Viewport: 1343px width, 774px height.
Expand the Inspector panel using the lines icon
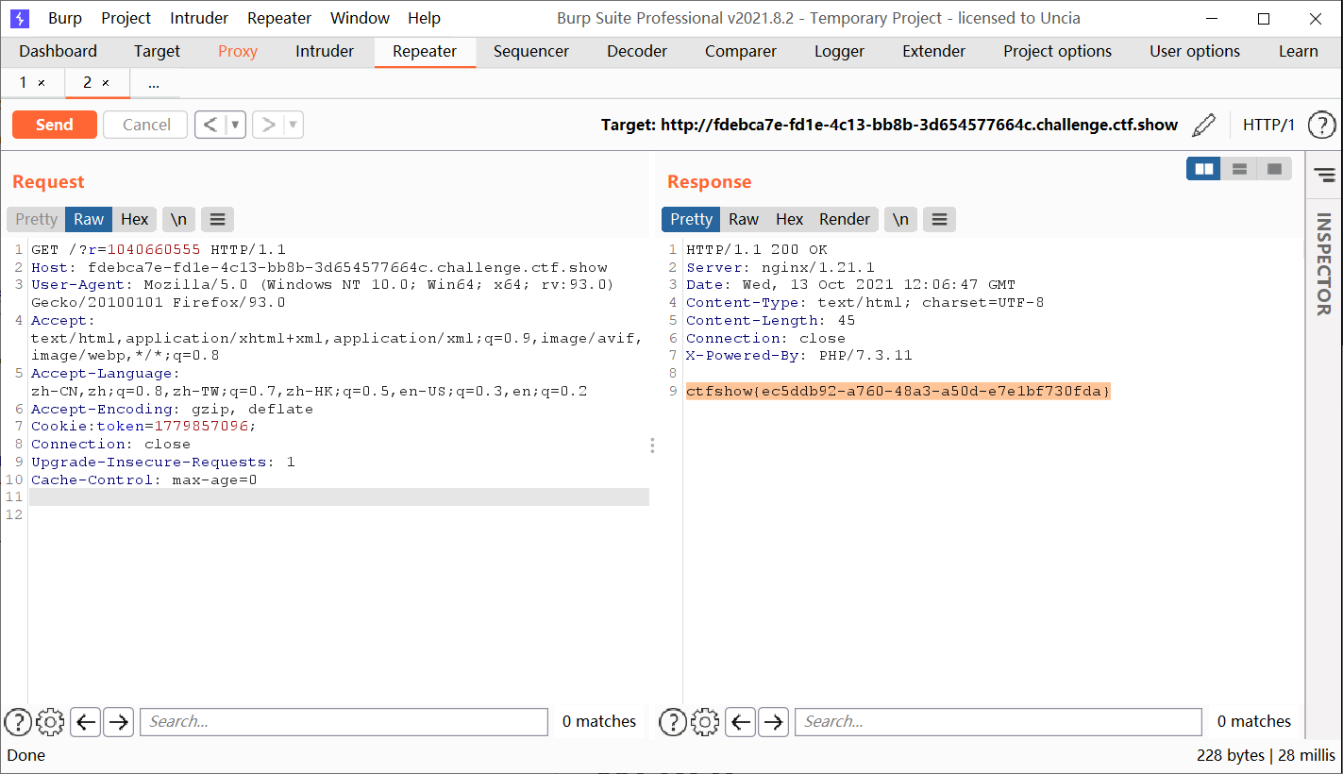tap(1325, 175)
